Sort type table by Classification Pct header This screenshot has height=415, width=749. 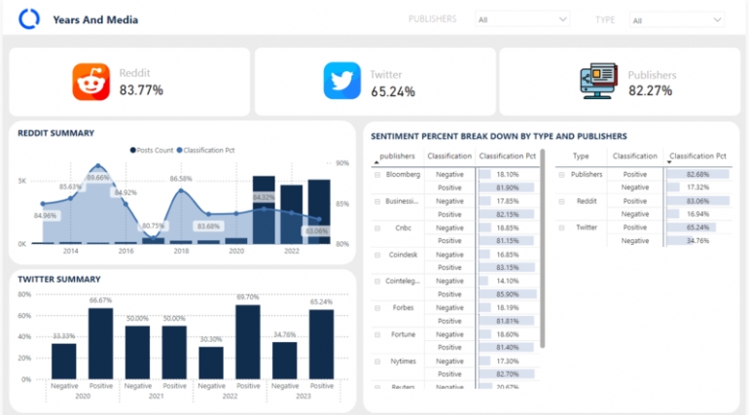697,156
